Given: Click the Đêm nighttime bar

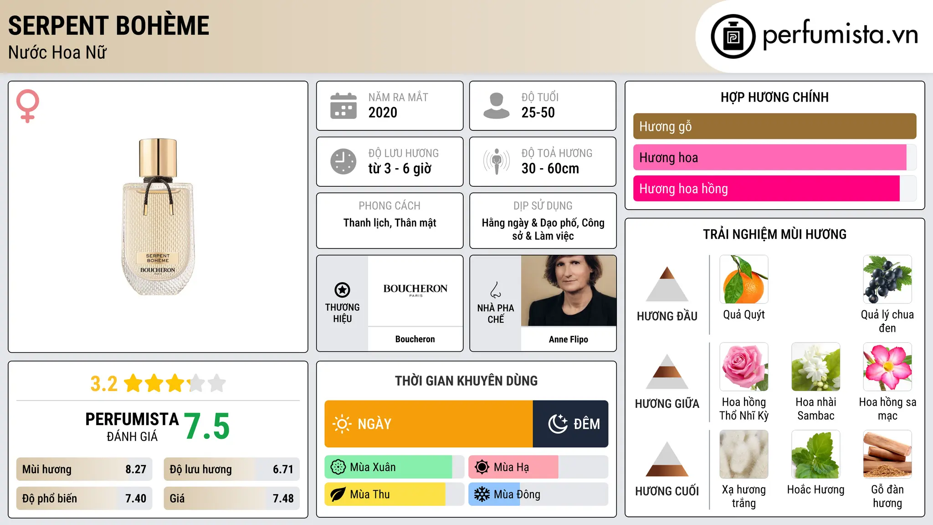Looking at the screenshot, I should [570, 424].
